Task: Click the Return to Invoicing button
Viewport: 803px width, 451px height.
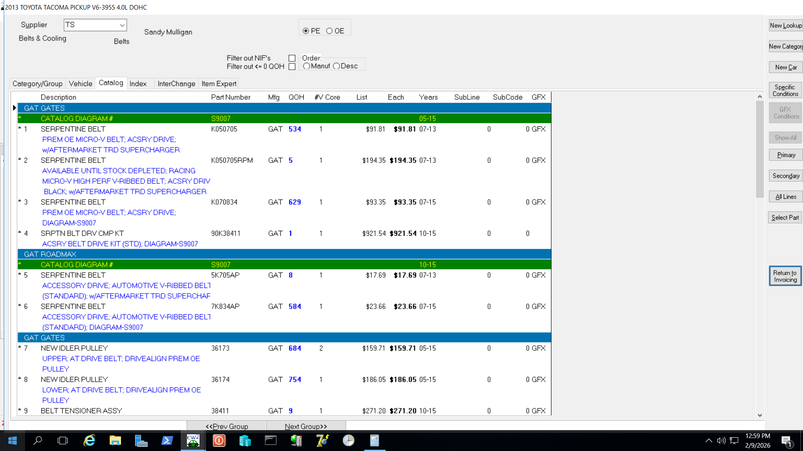Action: click(x=785, y=276)
